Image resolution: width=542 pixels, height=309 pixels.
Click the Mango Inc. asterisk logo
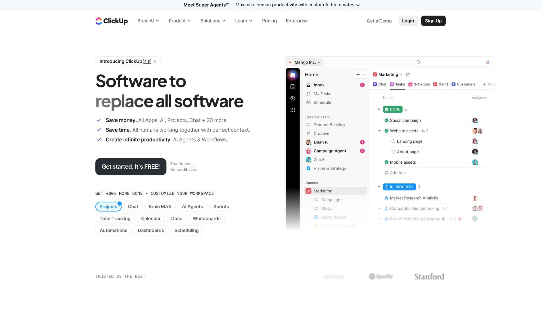click(x=290, y=62)
